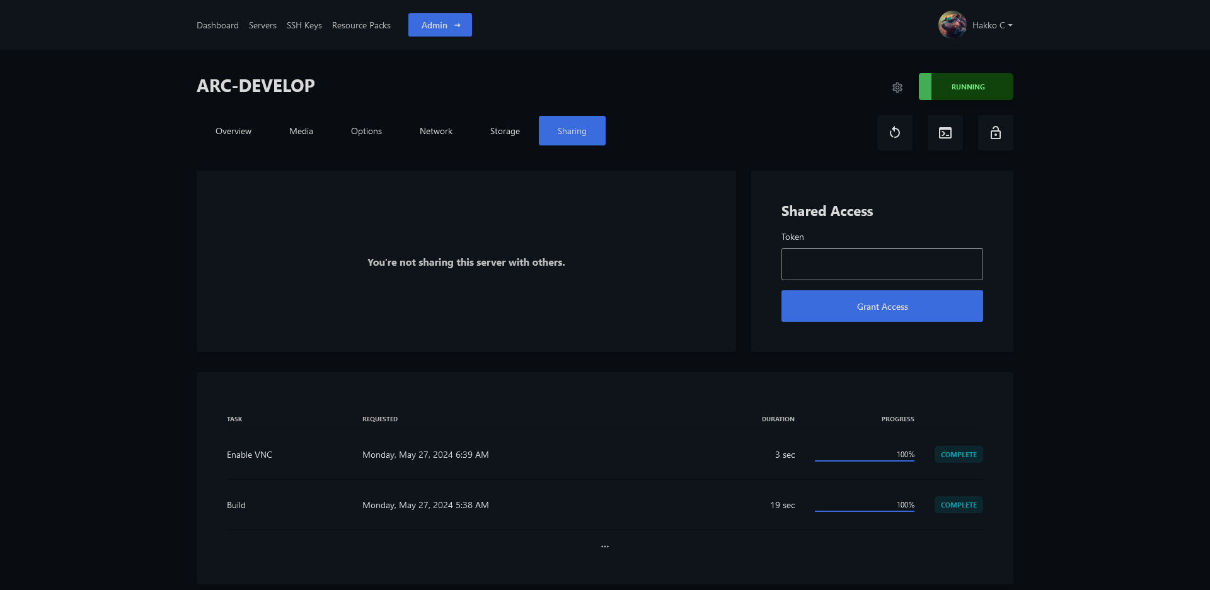Go to the Network tab
Viewport: 1210px width, 590px height.
435,131
